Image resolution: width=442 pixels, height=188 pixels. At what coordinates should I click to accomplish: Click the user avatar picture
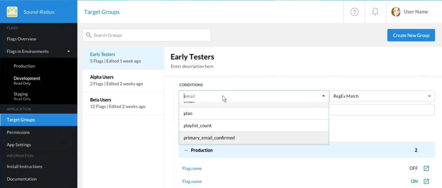(x=396, y=12)
